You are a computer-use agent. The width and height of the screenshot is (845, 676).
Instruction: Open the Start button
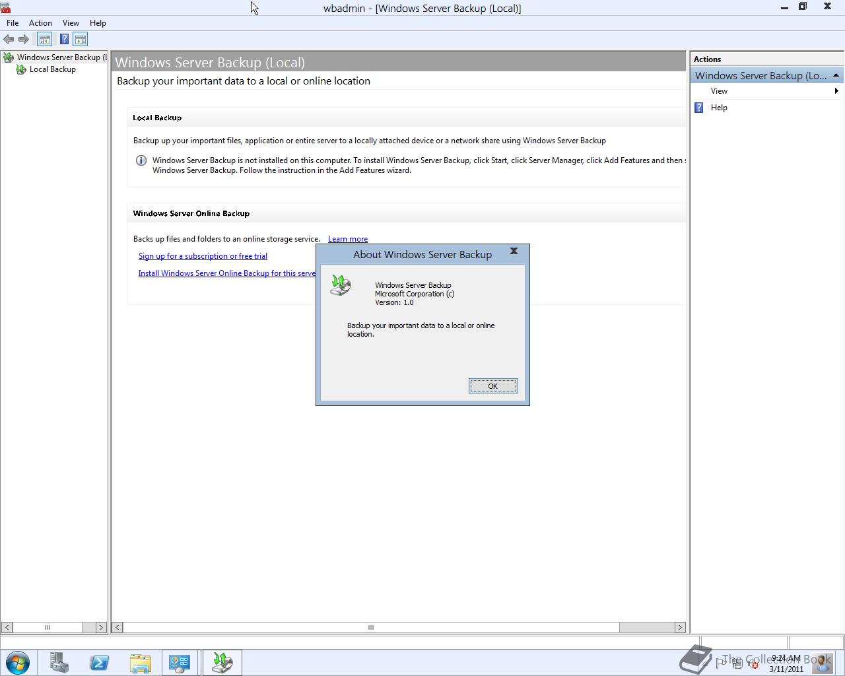coord(17,663)
